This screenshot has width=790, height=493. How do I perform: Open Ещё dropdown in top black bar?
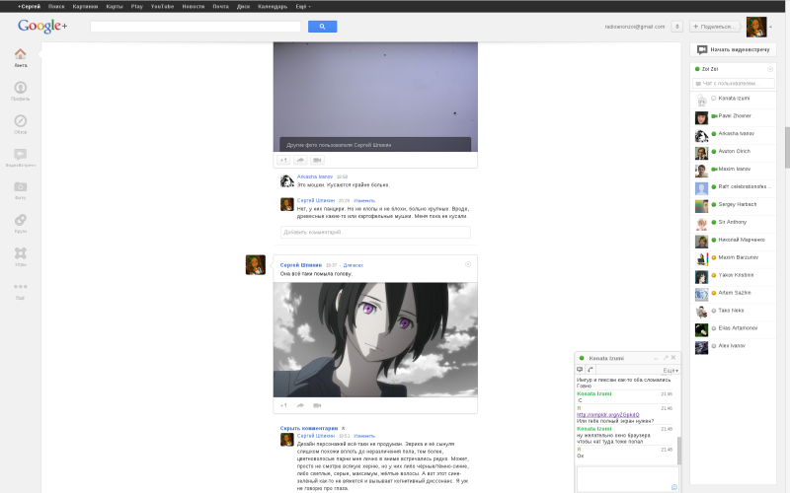303,7
